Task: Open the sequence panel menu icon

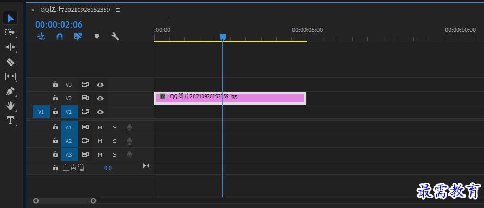Action: tap(118, 10)
